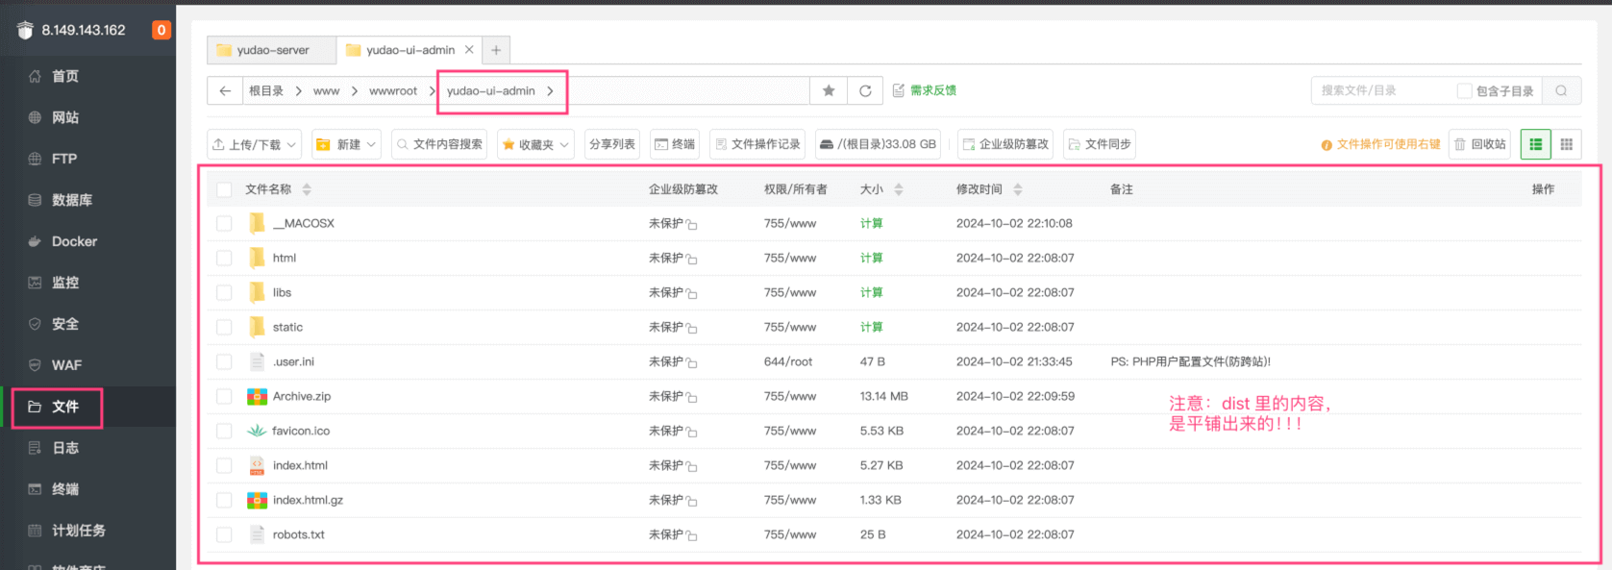Image resolution: width=1612 pixels, height=570 pixels.
Task: Open the Recycle Bin button
Action: click(1479, 144)
